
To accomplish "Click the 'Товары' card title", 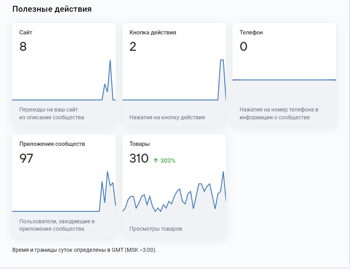I will click(140, 144).
